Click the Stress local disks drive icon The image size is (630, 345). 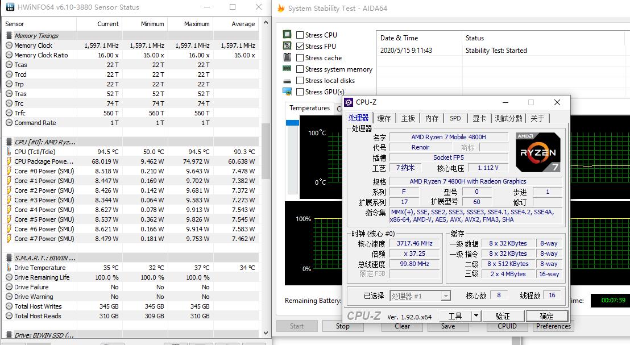click(287, 81)
